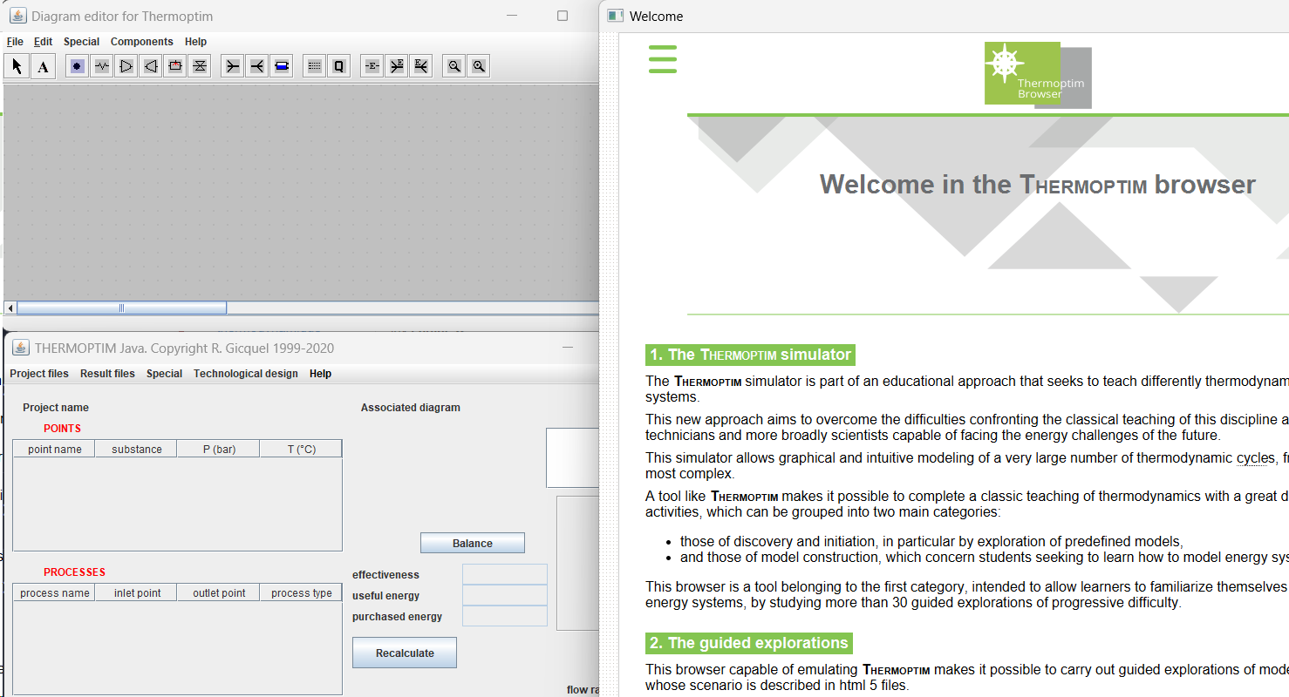Open the Project files menu
The image size is (1289, 697).
(x=39, y=374)
